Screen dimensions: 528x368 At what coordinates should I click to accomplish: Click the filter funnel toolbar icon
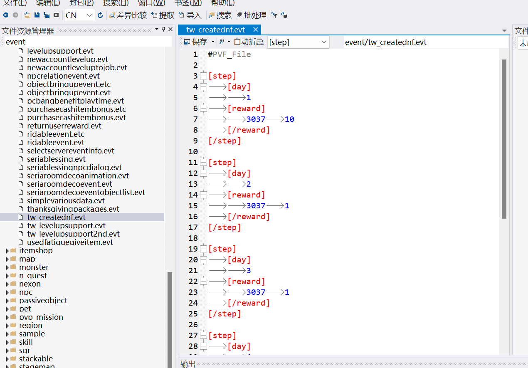[x=274, y=15]
